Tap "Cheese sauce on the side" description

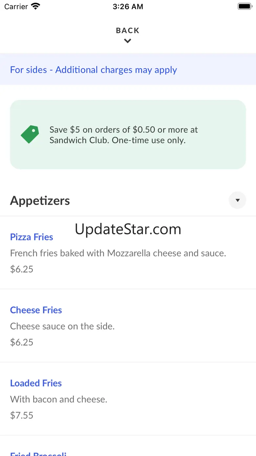coord(62,326)
